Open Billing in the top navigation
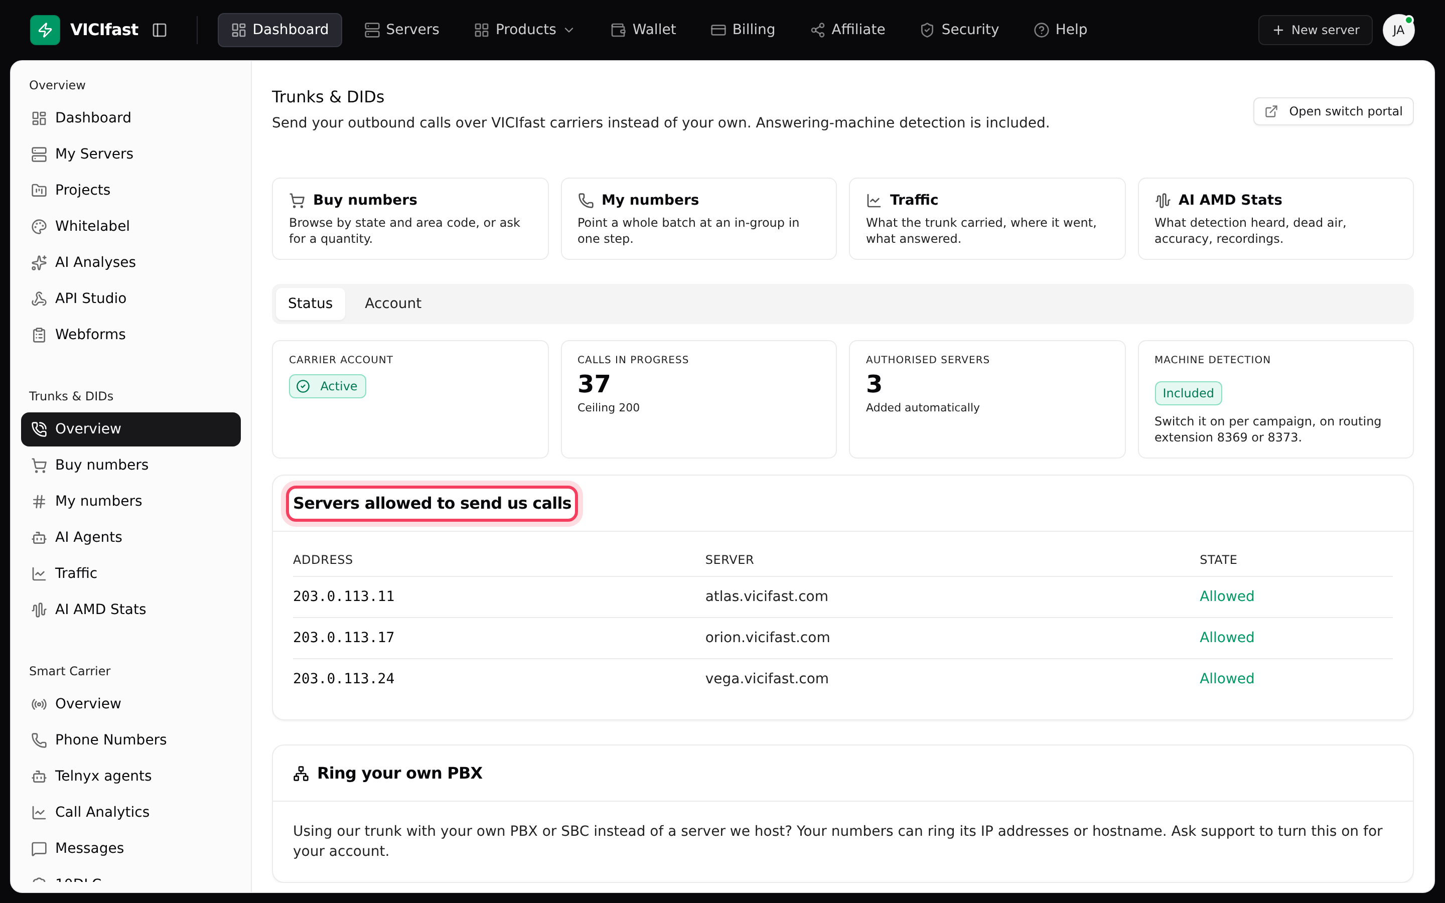1445x903 pixels. pos(743,30)
